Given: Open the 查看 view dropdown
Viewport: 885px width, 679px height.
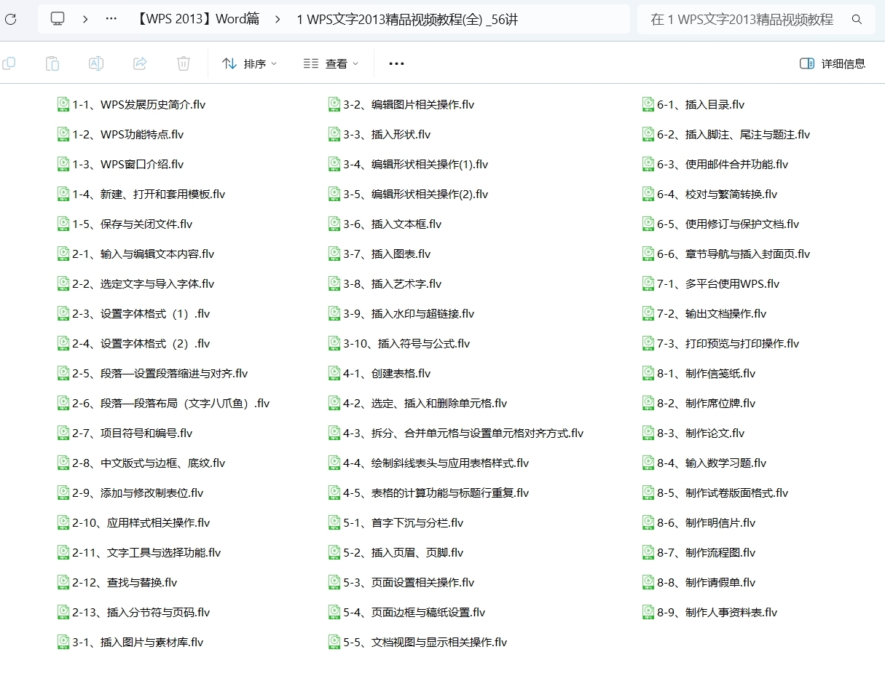Looking at the screenshot, I should (x=331, y=63).
